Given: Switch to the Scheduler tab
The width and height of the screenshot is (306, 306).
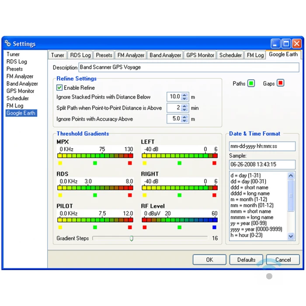Looking at the screenshot, I should click(x=230, y=55).
